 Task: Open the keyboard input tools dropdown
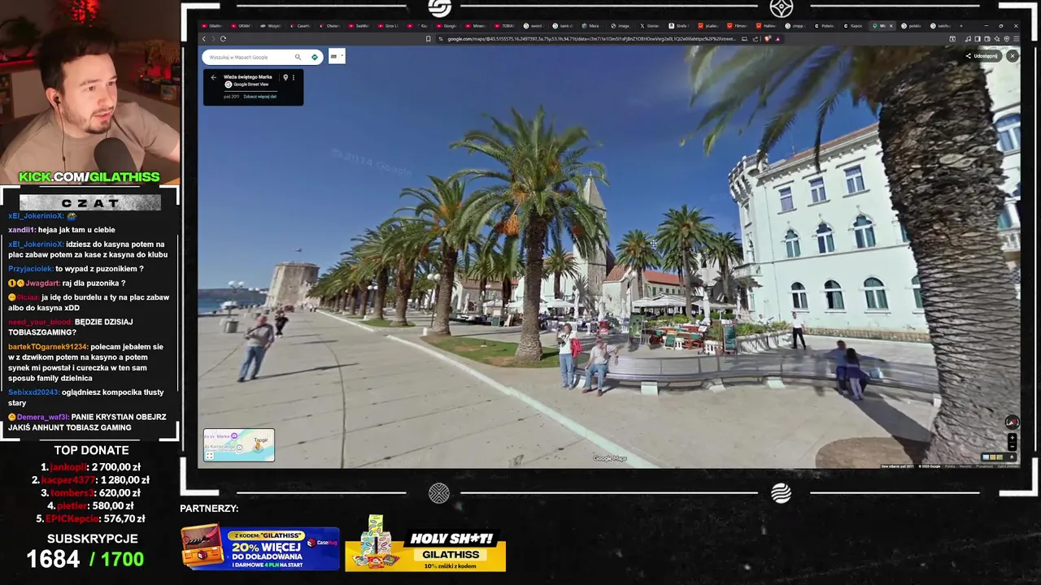coord(337,56)
